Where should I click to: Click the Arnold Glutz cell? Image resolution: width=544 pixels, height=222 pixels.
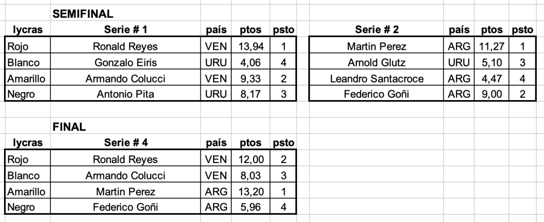point(377,62)
